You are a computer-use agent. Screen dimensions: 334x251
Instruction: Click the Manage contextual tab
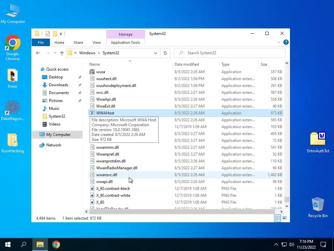tap(126, 34)
